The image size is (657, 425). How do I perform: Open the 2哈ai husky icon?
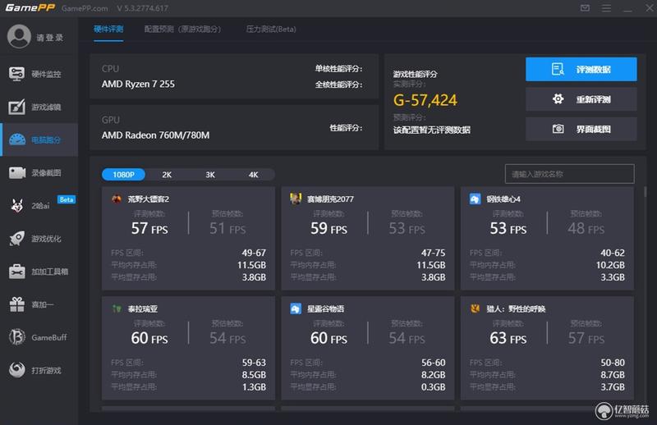click(x=16, y=206)
